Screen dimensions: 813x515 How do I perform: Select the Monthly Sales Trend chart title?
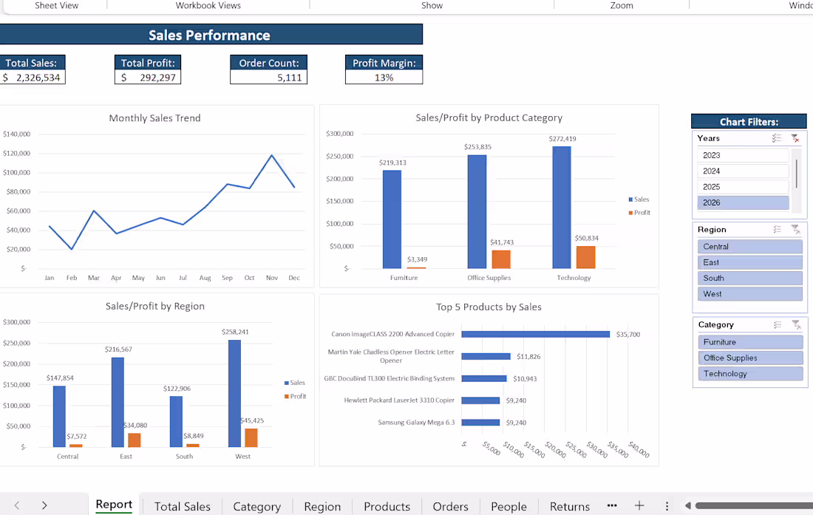[x=154, y=118]
